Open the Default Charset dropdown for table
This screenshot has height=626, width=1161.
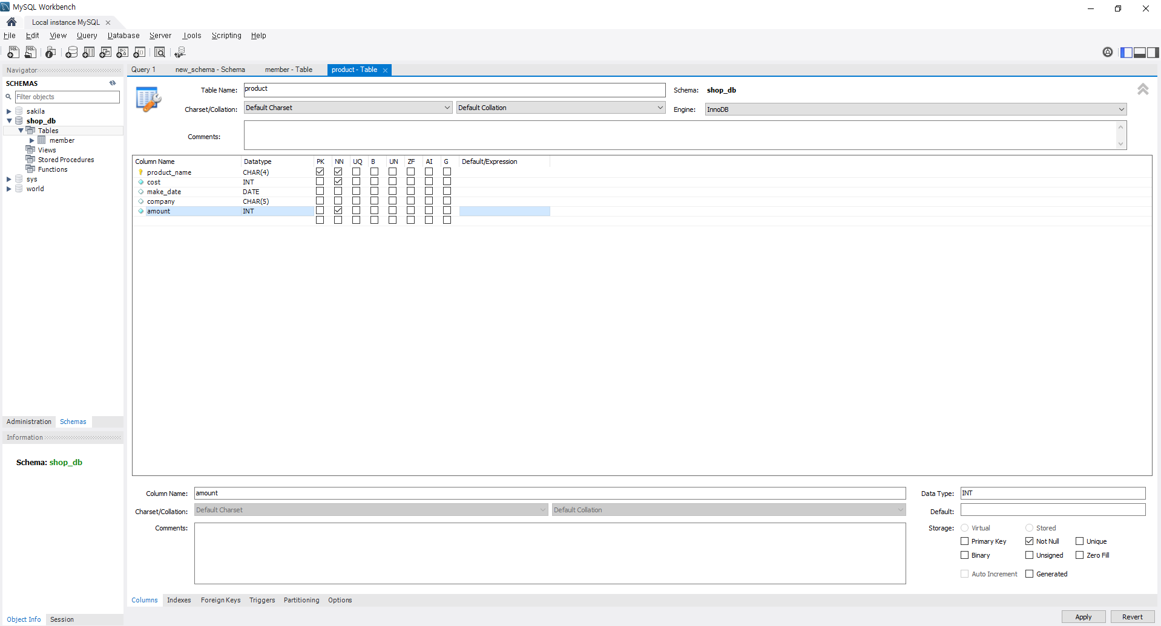coord(348,108)
